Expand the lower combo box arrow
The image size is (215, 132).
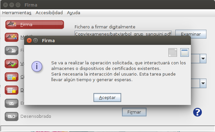pyautogui.click(x=203, y=83)
